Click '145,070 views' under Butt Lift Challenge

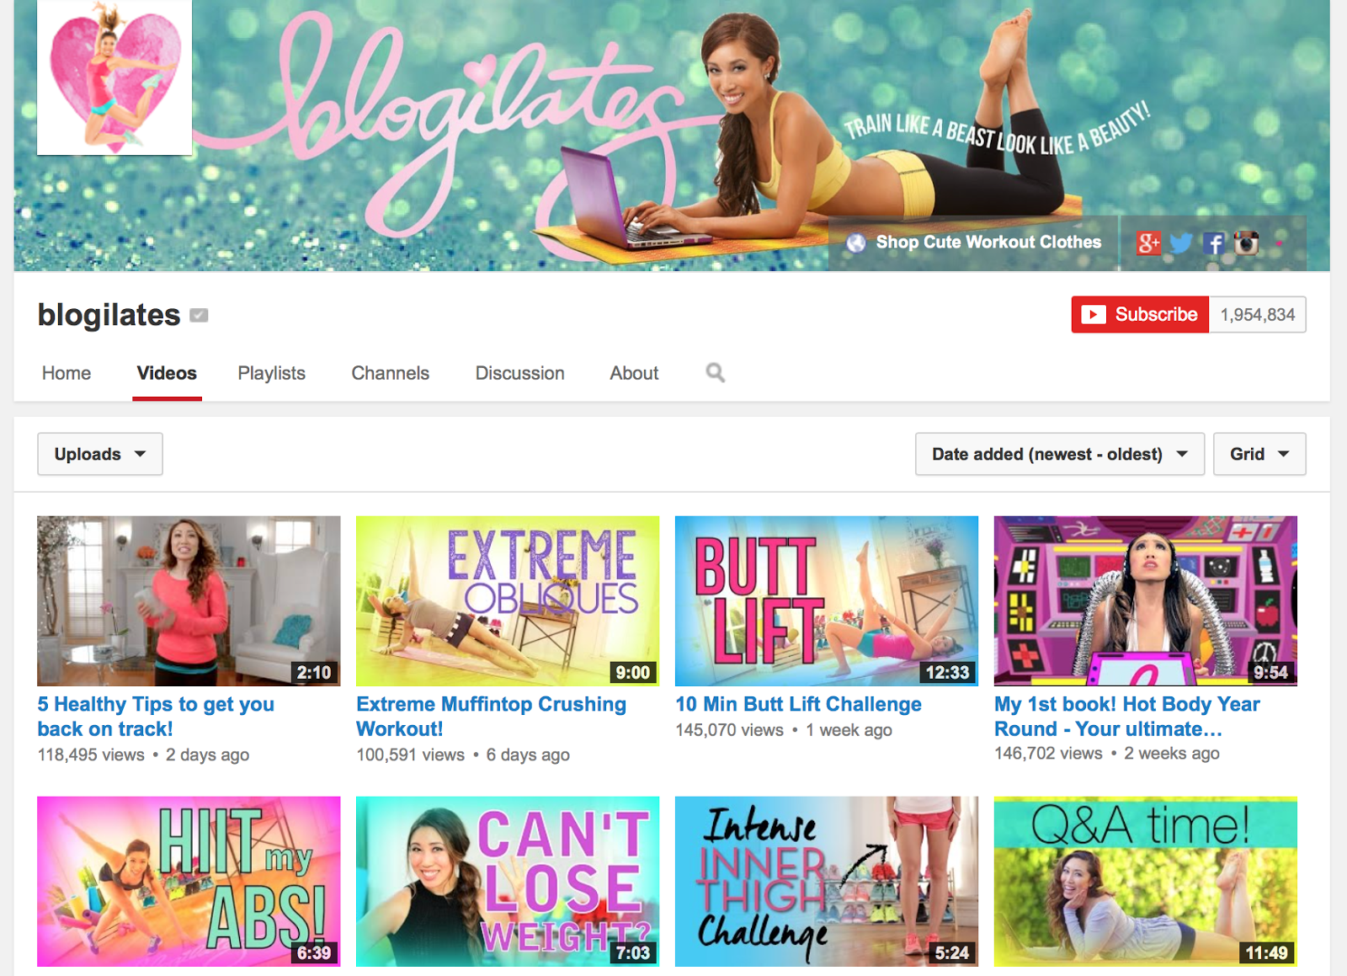point(729,730)
